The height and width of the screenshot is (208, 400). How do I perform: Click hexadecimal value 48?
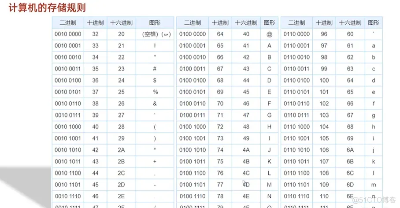pos(246,127)
